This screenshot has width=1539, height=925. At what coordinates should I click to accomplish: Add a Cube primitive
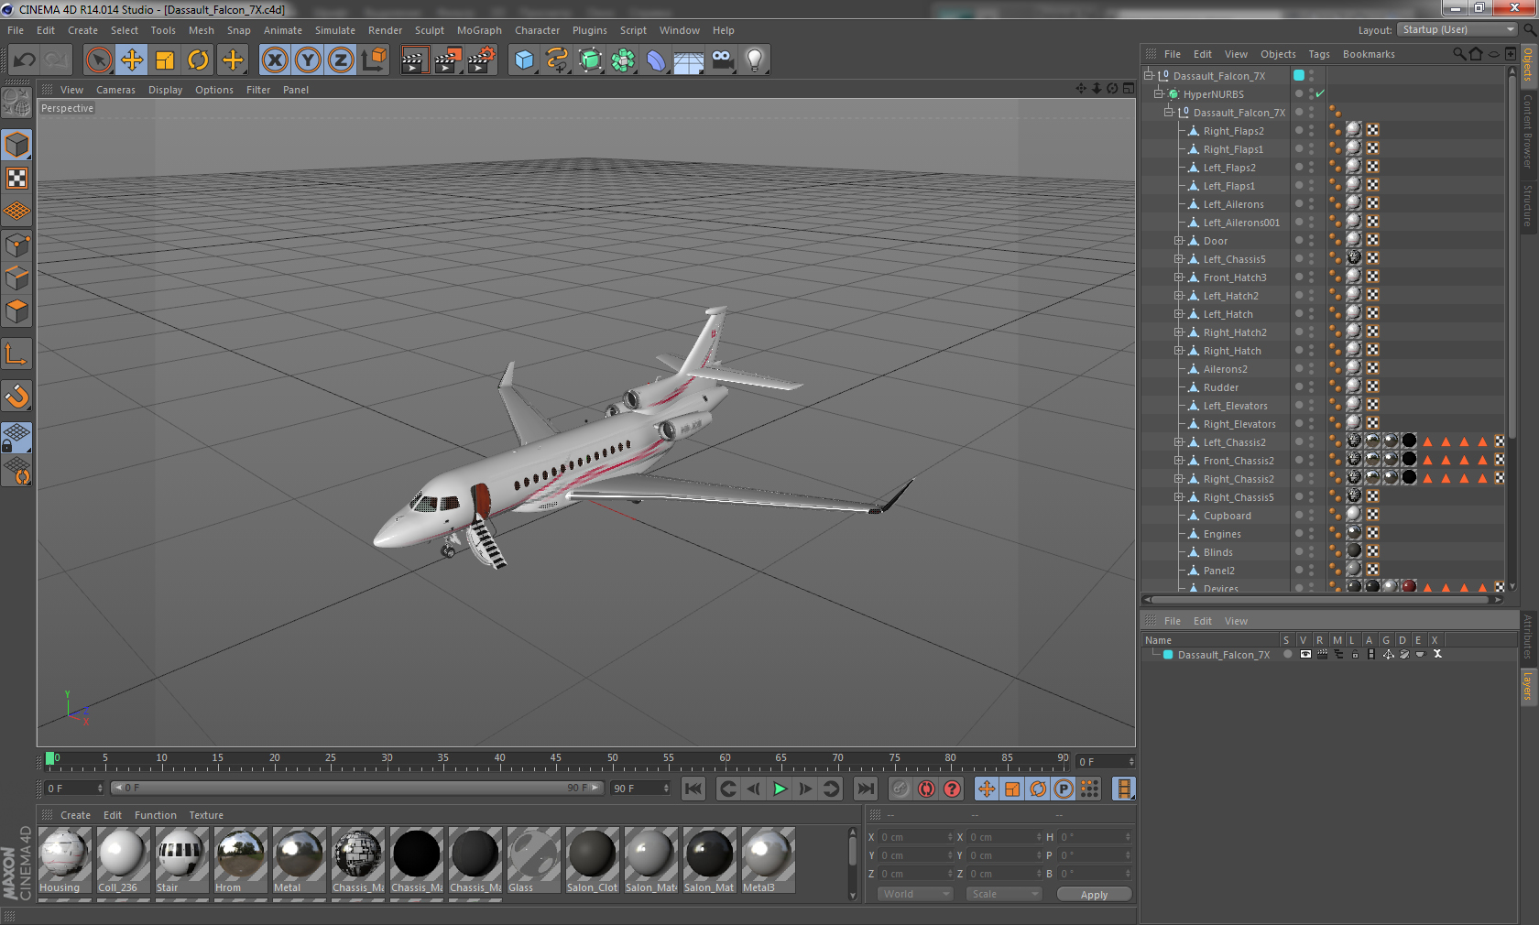pyautogui.click(x=524, y=60)
